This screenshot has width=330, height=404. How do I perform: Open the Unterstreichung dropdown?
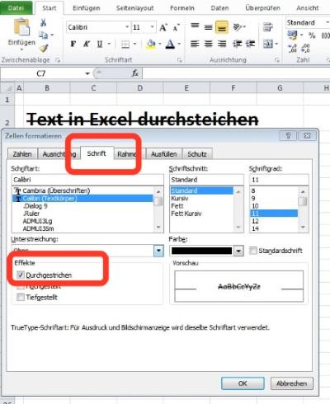158,251
